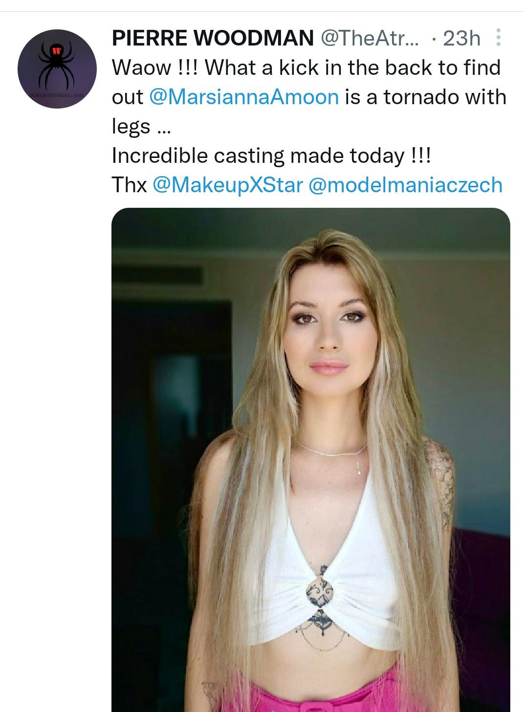
Task: Click the blank area below the avatar
Action: [x=57, y=342]
